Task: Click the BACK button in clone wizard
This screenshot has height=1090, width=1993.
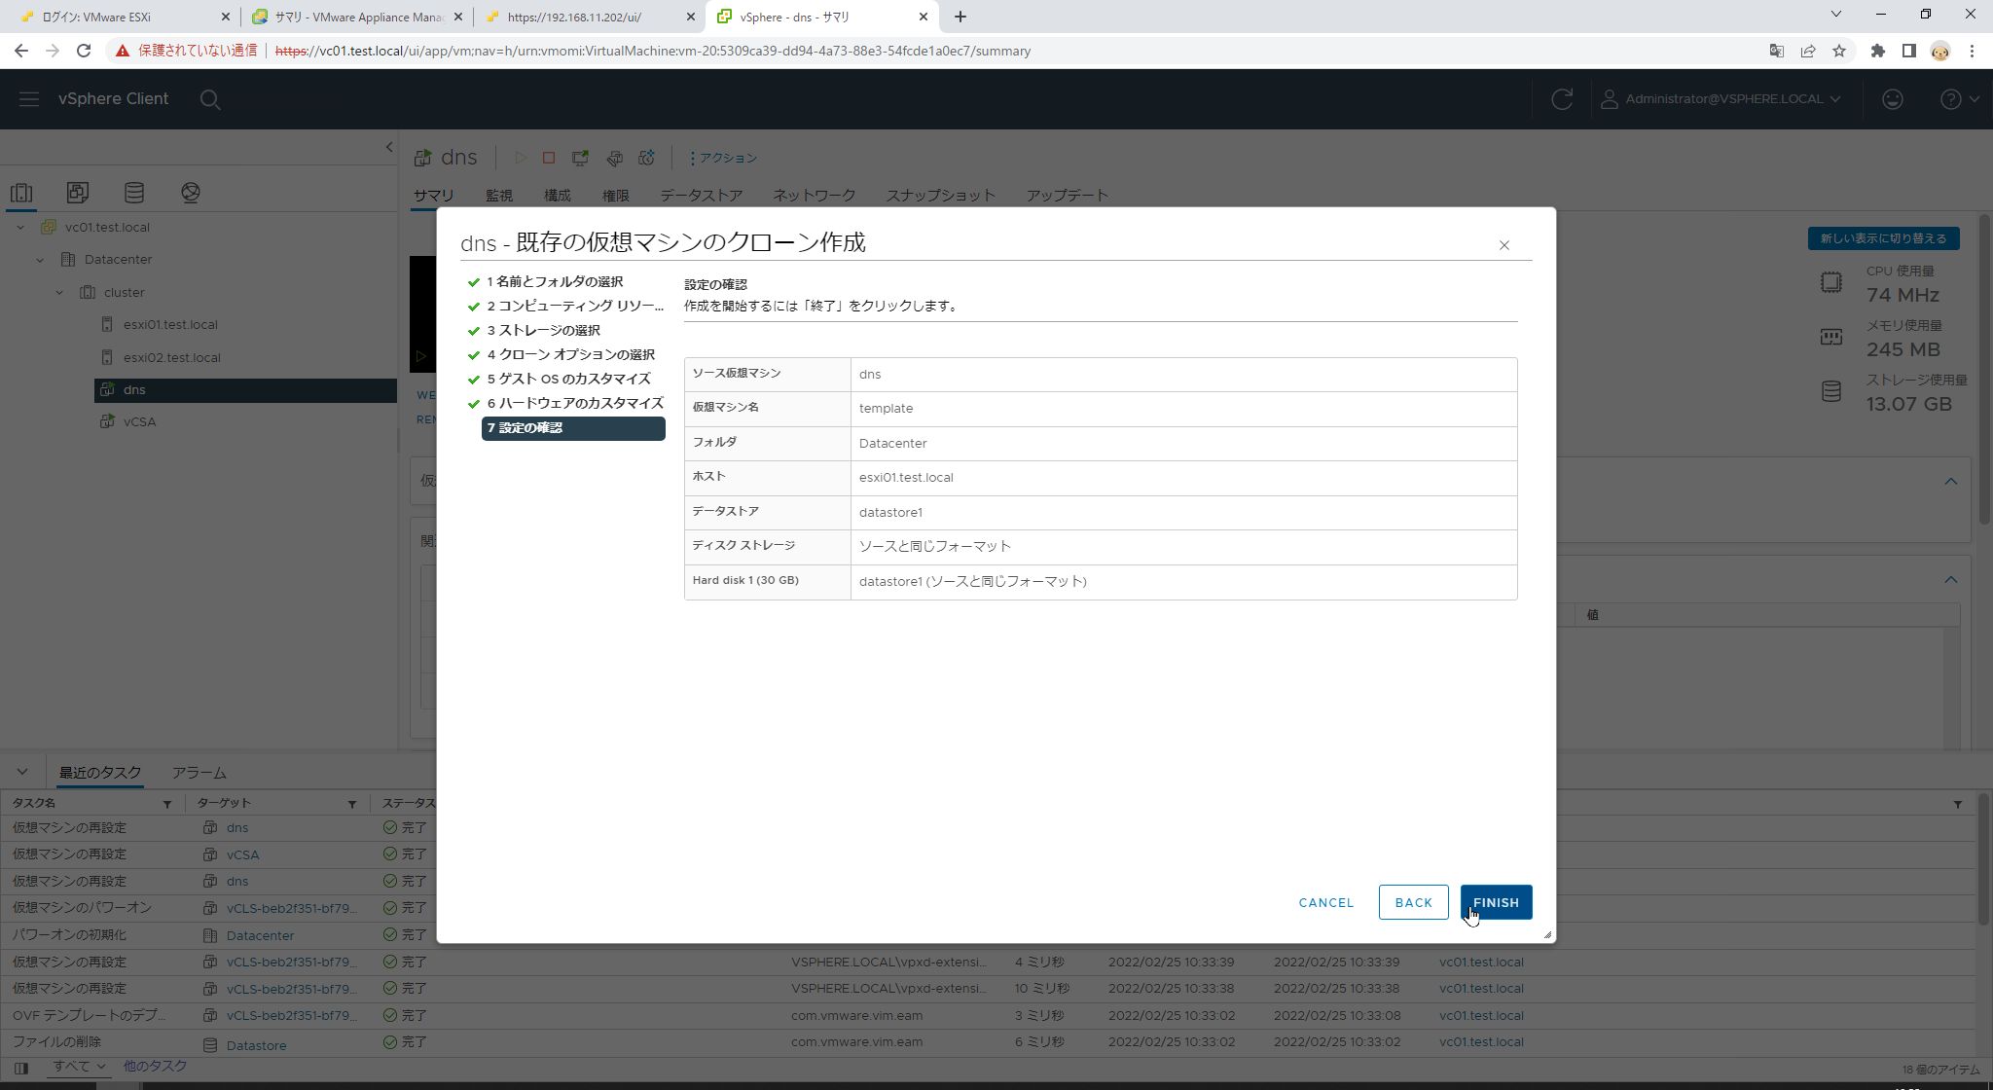Action: point(1413,902)
